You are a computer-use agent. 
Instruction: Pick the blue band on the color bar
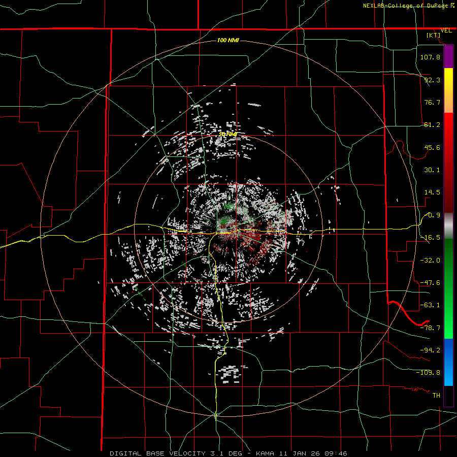(x=448, y=362)
